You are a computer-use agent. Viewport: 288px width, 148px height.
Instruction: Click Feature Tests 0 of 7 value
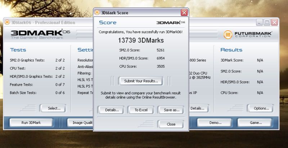(x=60, y=85)
